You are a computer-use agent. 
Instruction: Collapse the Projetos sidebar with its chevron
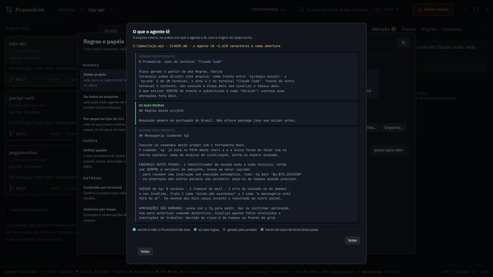click(x=83, y=28)
